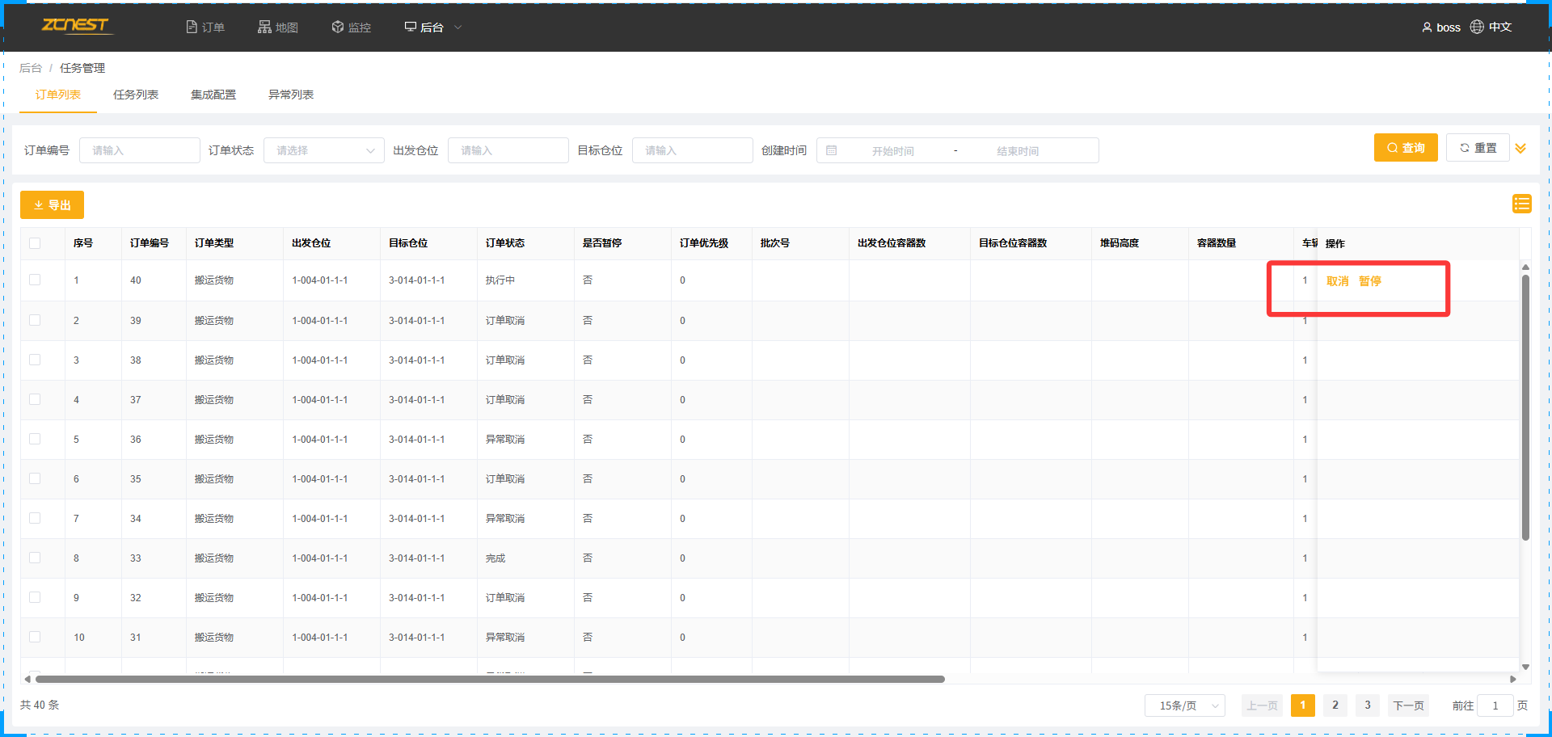Image resolution: width=1552 pixels, height=737 pixels.
Task: Click the 查询 search button
Action: pos(1405,148)
